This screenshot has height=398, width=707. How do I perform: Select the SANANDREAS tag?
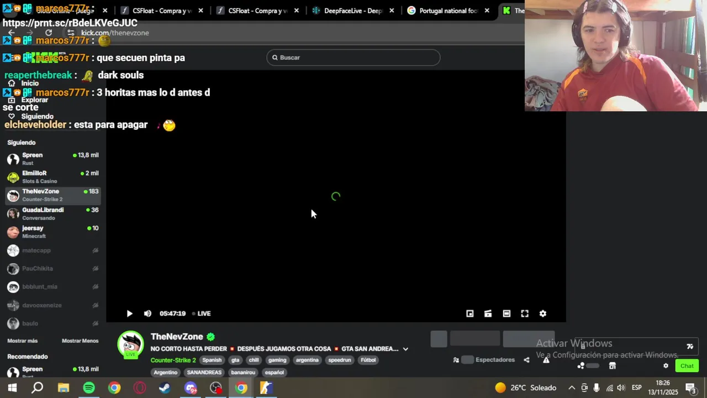(204, 373)
